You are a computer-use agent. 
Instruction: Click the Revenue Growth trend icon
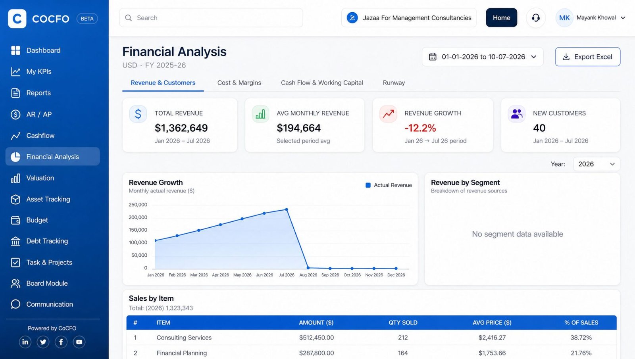pos(388,114)
